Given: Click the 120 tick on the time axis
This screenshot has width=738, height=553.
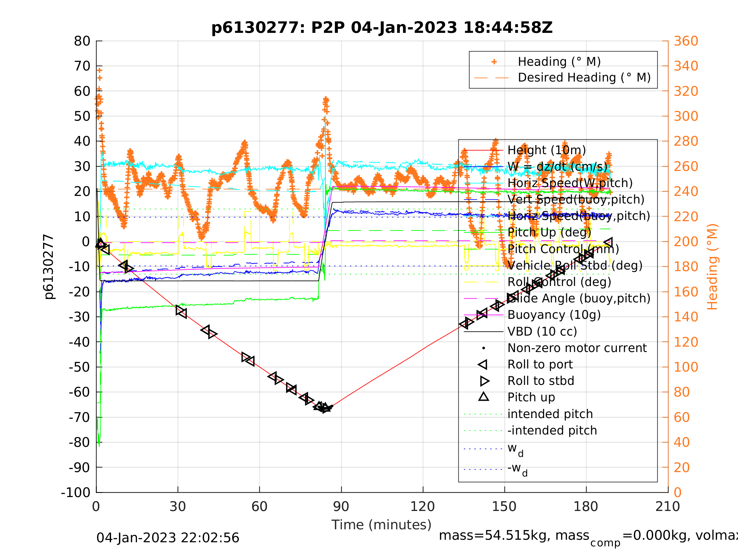Looking at the screenshot, I should pos(422,507).
